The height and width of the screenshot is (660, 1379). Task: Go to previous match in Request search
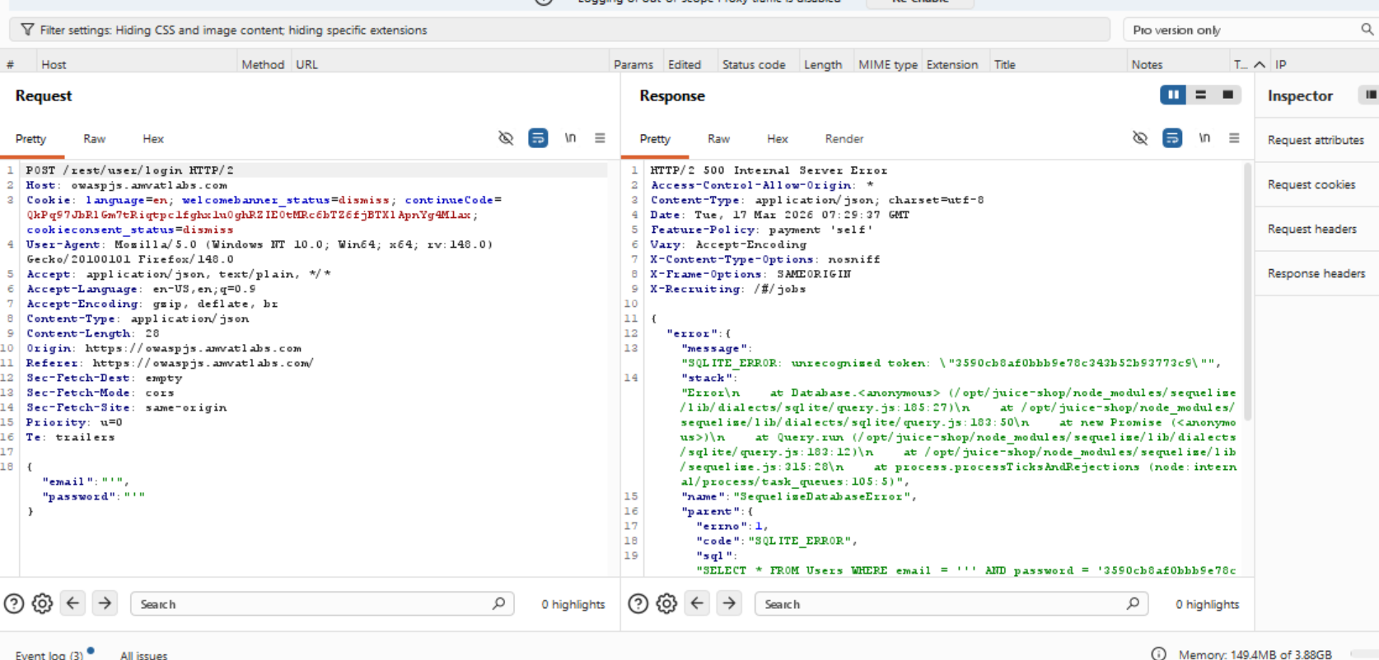tap(73, 604)
